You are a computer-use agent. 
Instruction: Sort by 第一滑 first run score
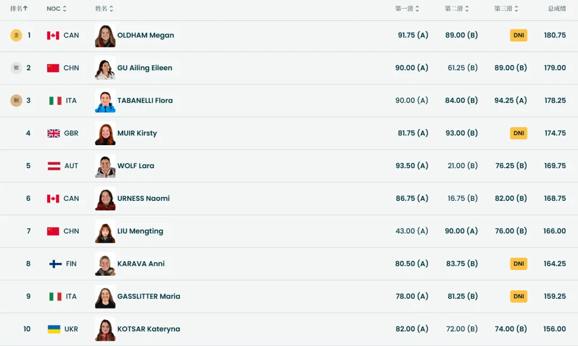[x=407, y=9]
